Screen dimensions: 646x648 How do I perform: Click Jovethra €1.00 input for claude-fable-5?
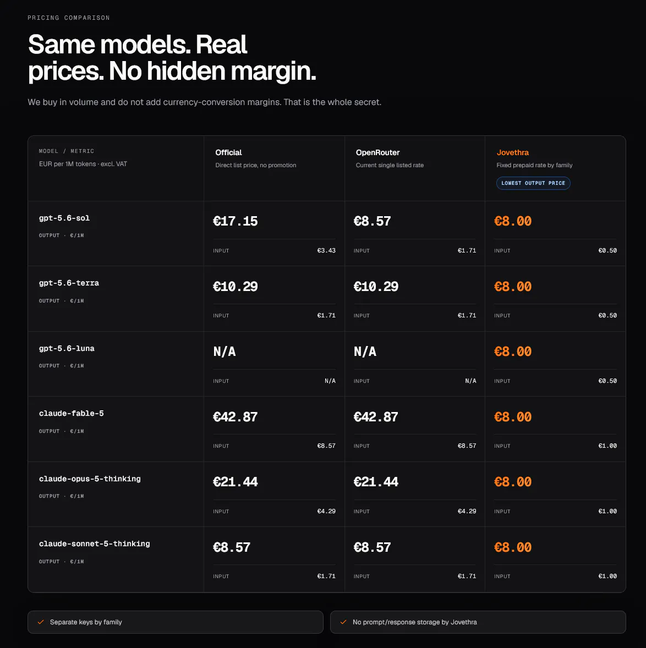pos(607,446)
